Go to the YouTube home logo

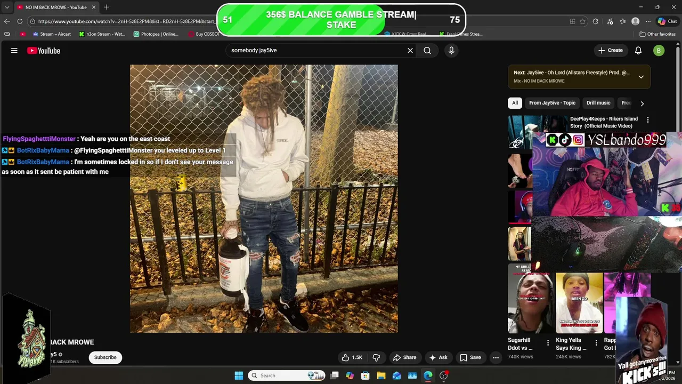click(44, 51)
